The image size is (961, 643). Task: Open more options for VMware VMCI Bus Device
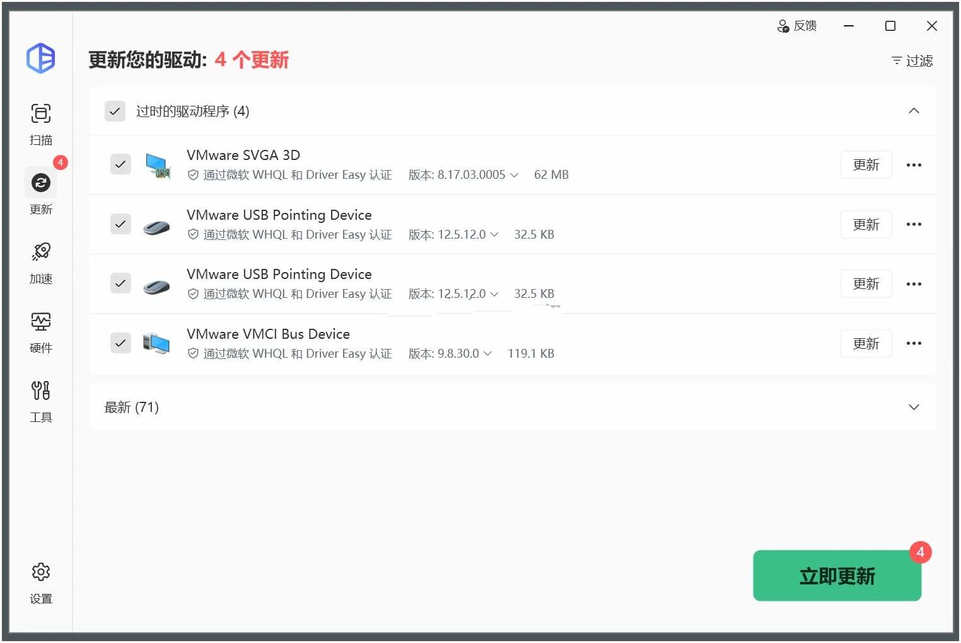pyautogui.click(x=914, y=343)
